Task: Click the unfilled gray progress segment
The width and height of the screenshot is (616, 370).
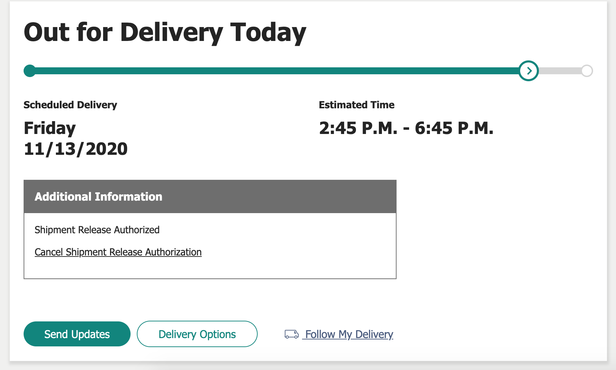Action: 560,71
